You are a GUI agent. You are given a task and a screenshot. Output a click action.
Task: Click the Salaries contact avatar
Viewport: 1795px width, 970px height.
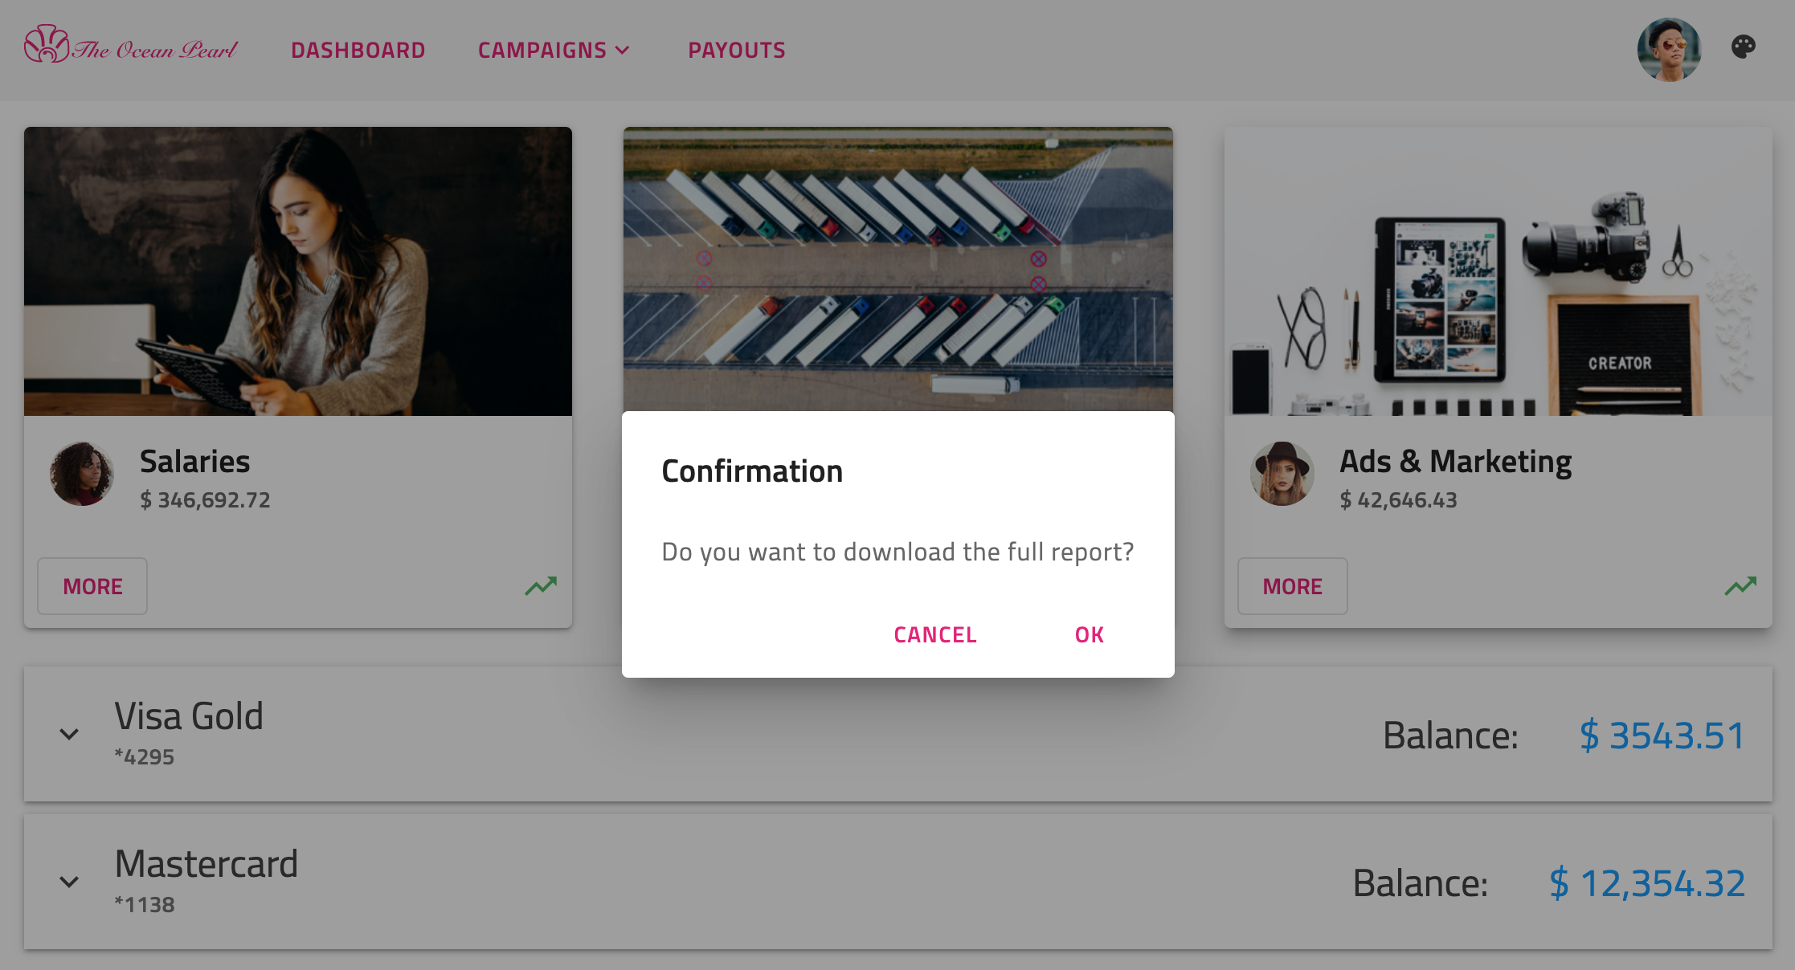pyautogui.click(x=80, y=475)
